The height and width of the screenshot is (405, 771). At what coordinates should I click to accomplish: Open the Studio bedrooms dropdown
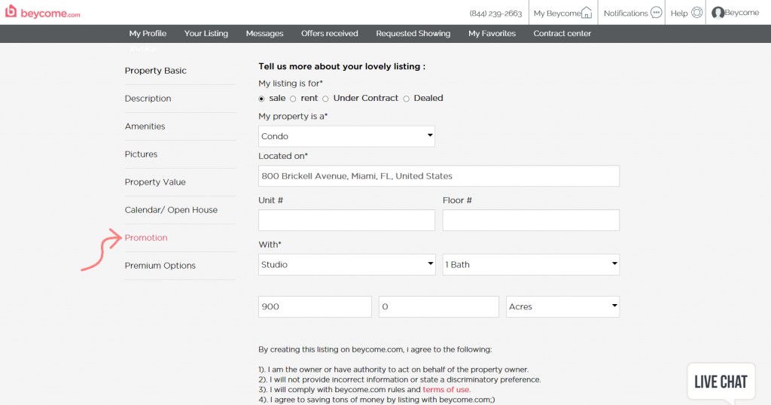tap(346, 264)
